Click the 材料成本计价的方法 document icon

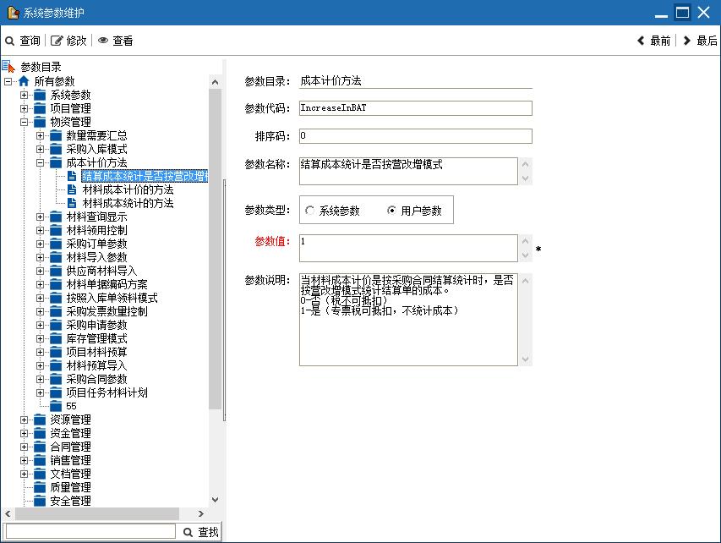[73, 189]
